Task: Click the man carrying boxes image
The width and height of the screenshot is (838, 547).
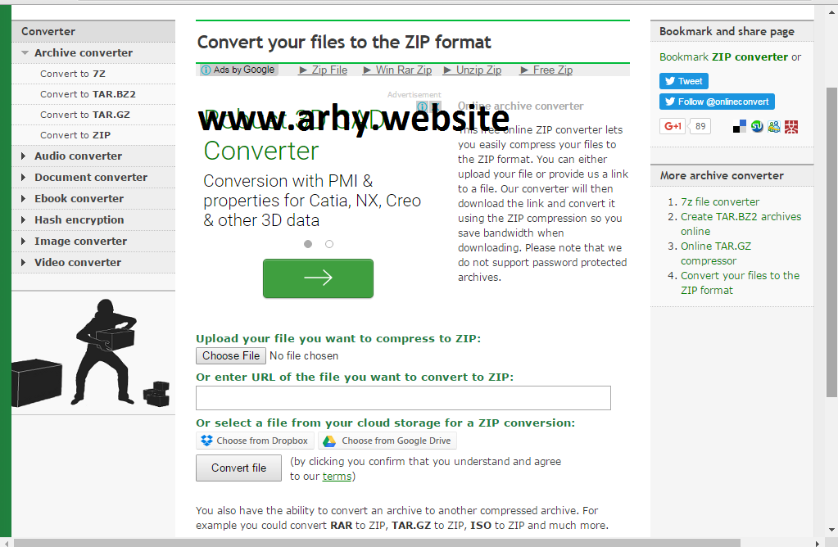Action: [93, 353]
